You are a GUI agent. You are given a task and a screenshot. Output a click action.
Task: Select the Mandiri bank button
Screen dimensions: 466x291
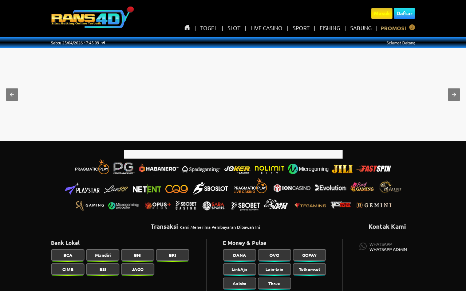(x=103, y=255)
